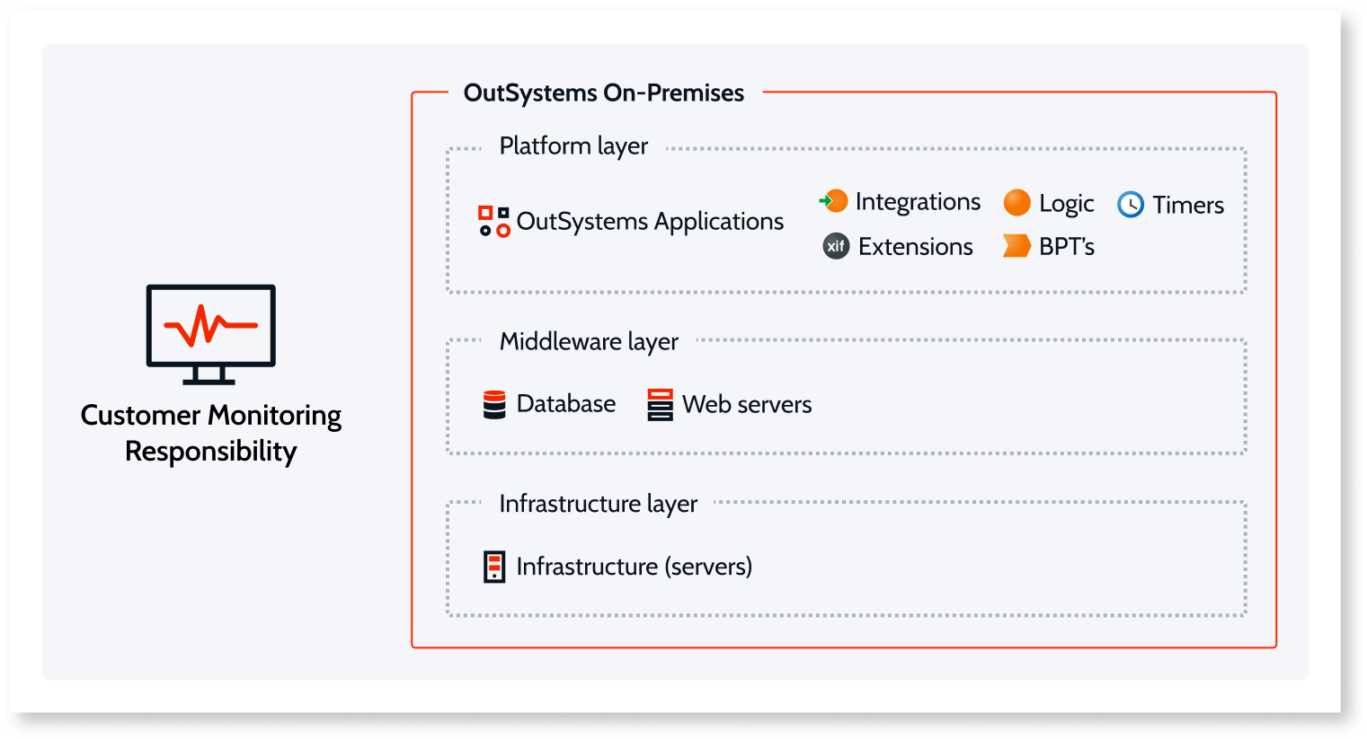This screenshot has width=1367, height=739.
Task: Select the xif Extensions icon
Action: click(x=835, y=245)
